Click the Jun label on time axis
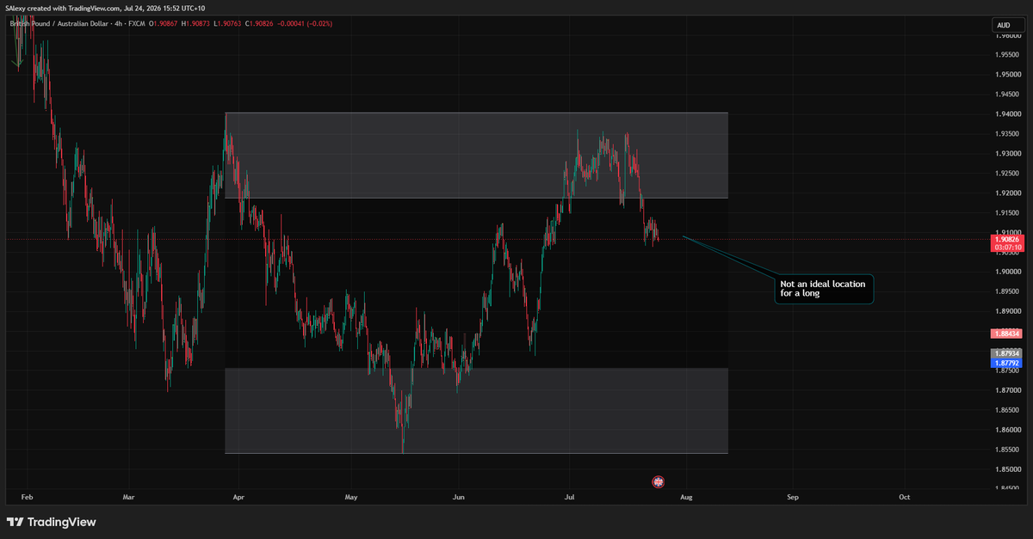The width and height of the screenshot is (1033, 539). (x=458, y=497)
